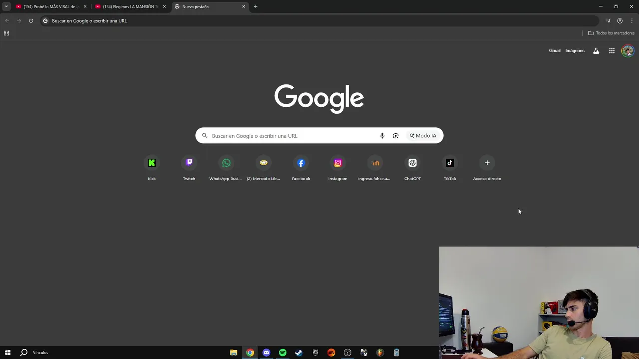Open Search Labs flask icon
The height and width of the screenshot is (359, 639).
click(x=596, y=51)
